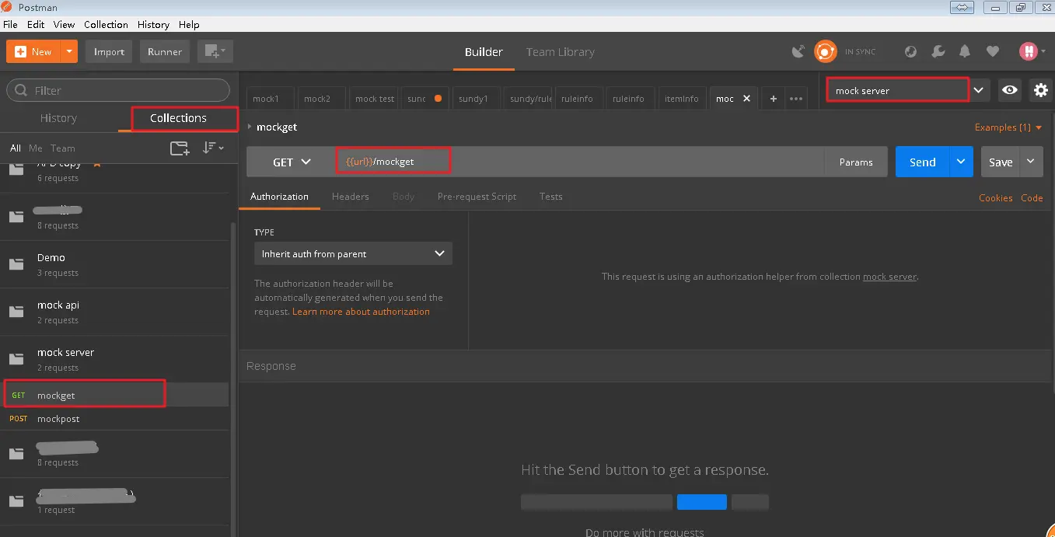This screenshot has width=1055, height=537.
Task: Open the Demo collection
Action: 114,265
